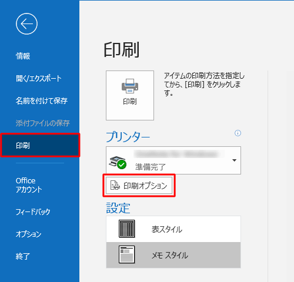
Task: Click the printer info icon
Action: click(238, 133)
